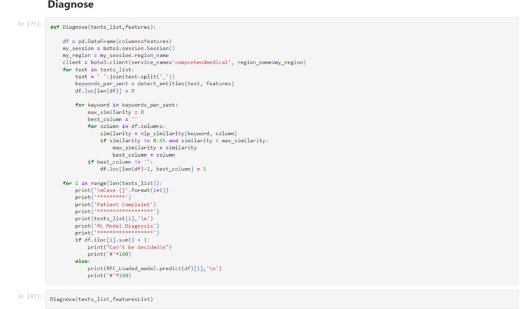The image size is (528, 309).
Task: Click the Diagnose heading
Action: [x=71, y=5]
